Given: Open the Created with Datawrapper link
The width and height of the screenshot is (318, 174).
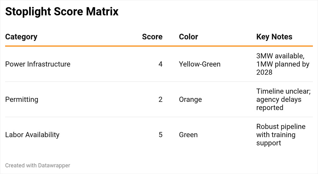Looking at the screenshot, I should 38,165.
